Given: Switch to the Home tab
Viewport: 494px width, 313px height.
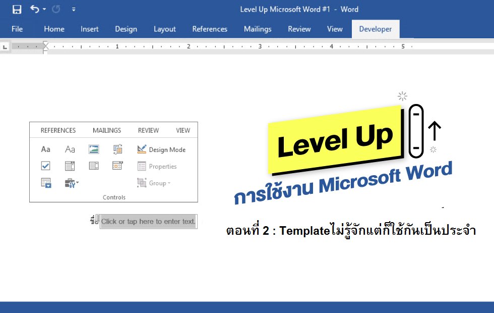Looking at the screenshot, I should 54,29.
